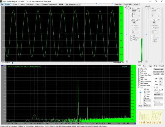This screenshot has width=165, height=127.
Task: Open the Freq.meter toolbar button
Action: 30,4
